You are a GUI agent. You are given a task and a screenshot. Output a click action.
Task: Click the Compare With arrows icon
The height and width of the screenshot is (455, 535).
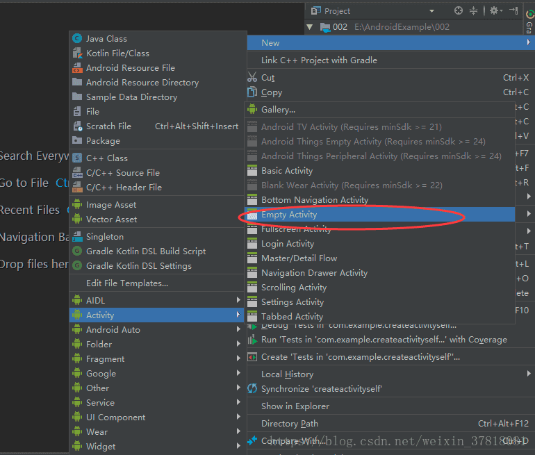click(x=252, y=440)
